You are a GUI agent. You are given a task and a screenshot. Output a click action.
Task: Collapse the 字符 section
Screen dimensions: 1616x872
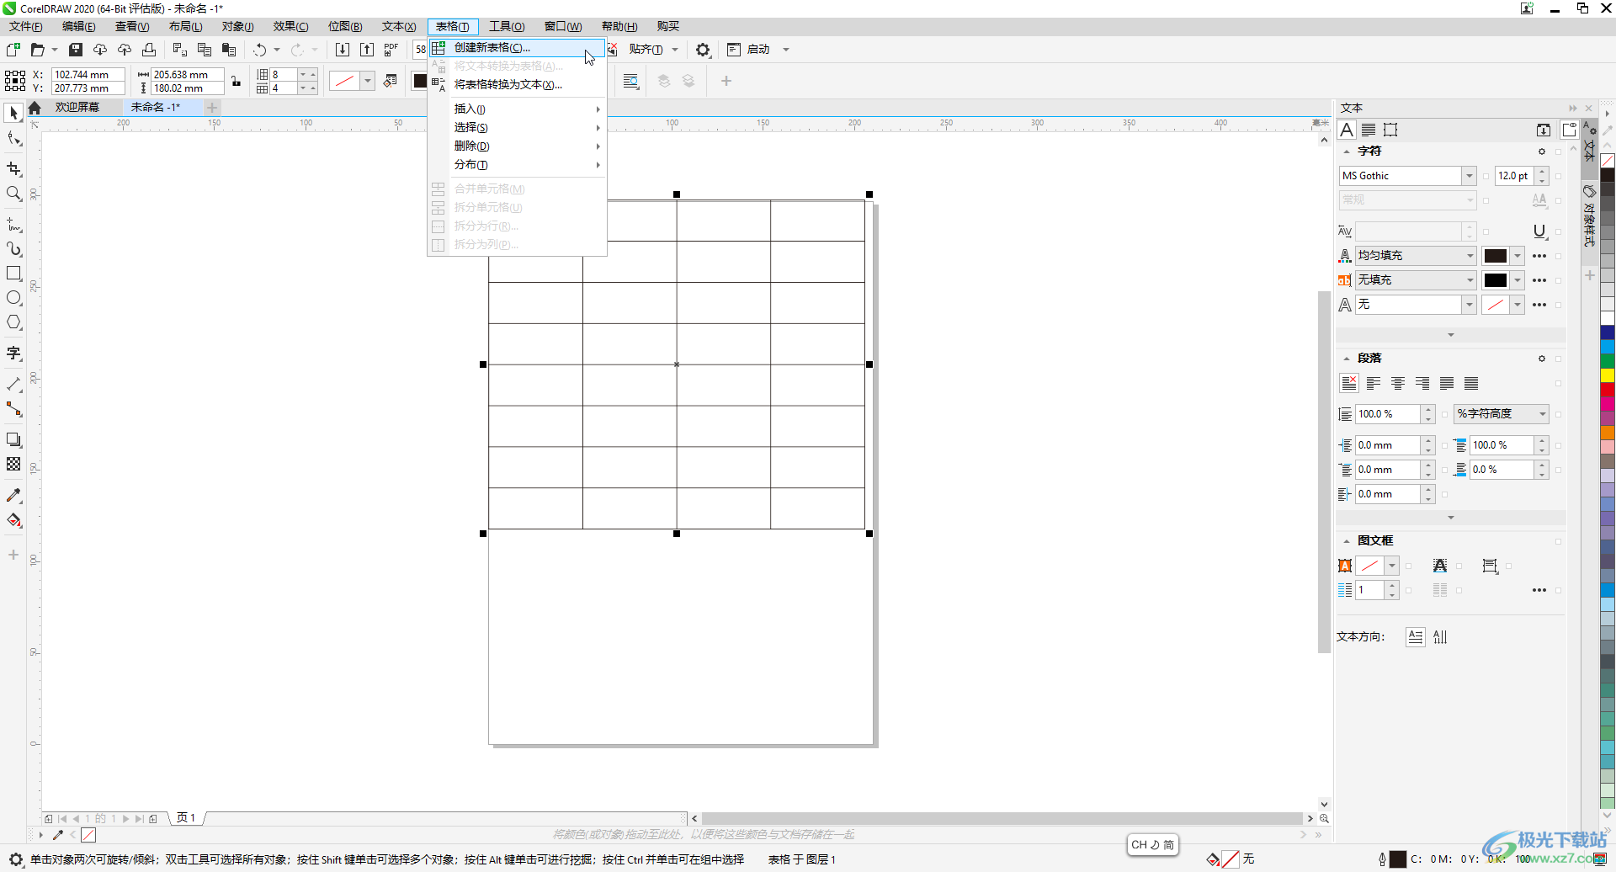[1347, 152]
